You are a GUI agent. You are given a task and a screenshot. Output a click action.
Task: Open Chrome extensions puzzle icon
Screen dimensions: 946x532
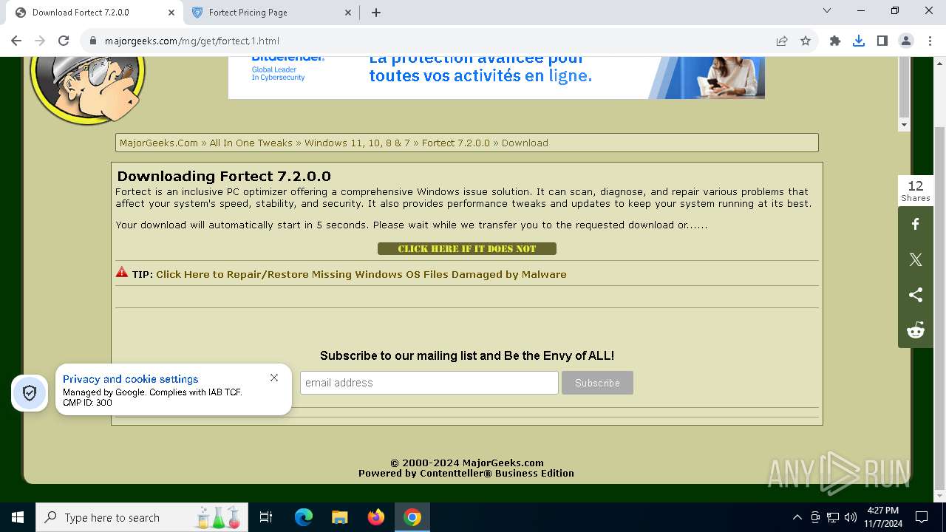pyautogui.click(x=835, y=41)
